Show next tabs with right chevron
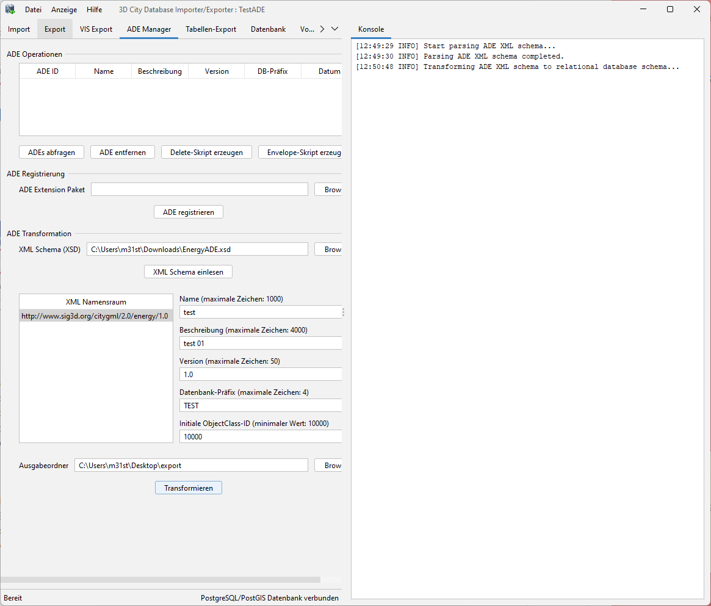711x606 pixels. 322,29
